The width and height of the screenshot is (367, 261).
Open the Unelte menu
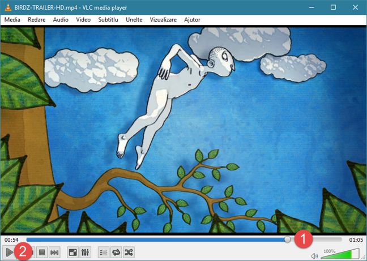pyautogui.click(x=134, y=20)
